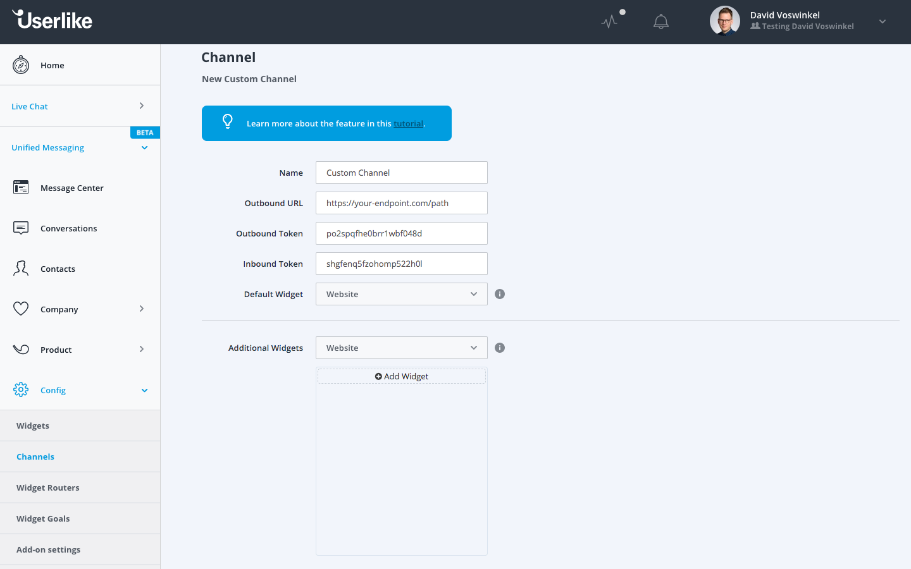Click the Userlike logo
This screenshot has width=911, height=569.
[52, 20]
